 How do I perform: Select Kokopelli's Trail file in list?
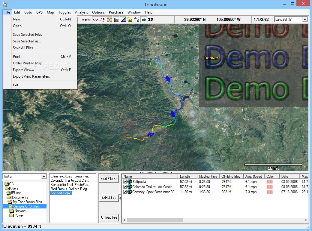[70, 184]
